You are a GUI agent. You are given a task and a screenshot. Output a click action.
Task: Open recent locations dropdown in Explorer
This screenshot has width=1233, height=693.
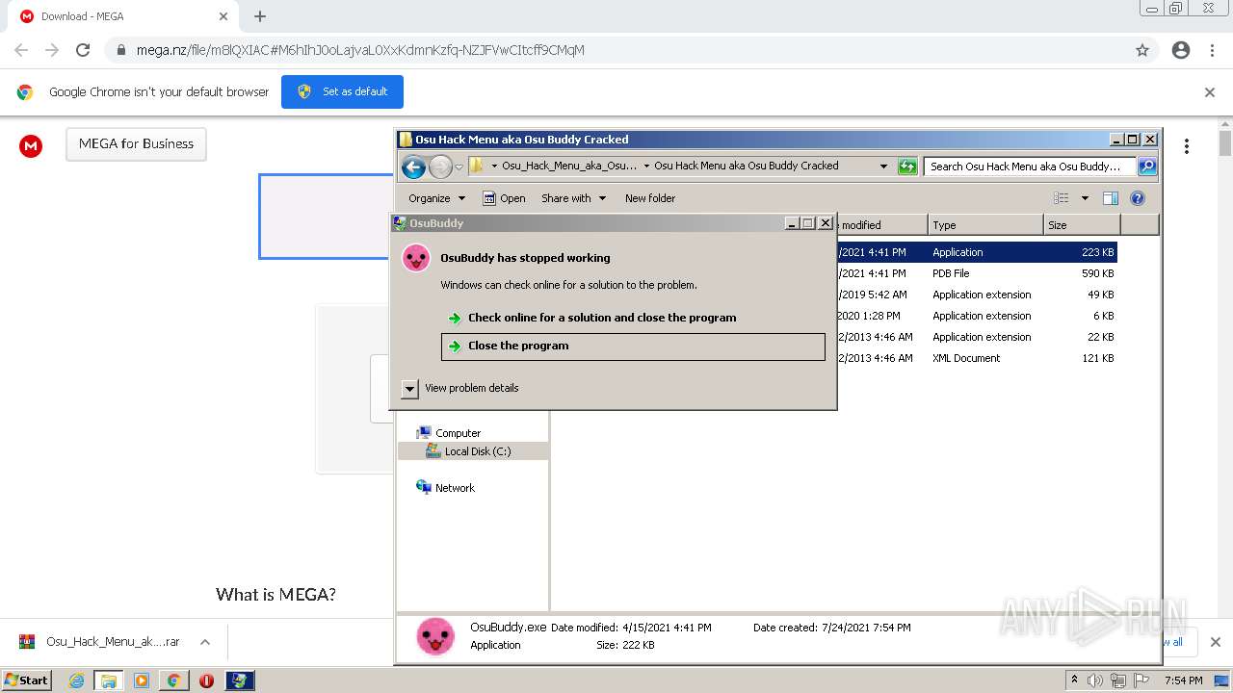[459, 167]
